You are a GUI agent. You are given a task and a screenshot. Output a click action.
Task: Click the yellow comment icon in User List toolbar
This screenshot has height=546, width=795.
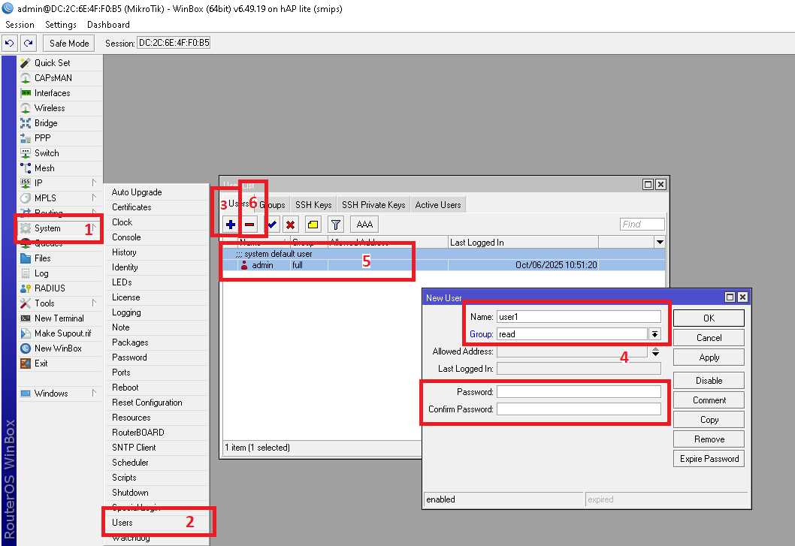[x=313, y=225]
